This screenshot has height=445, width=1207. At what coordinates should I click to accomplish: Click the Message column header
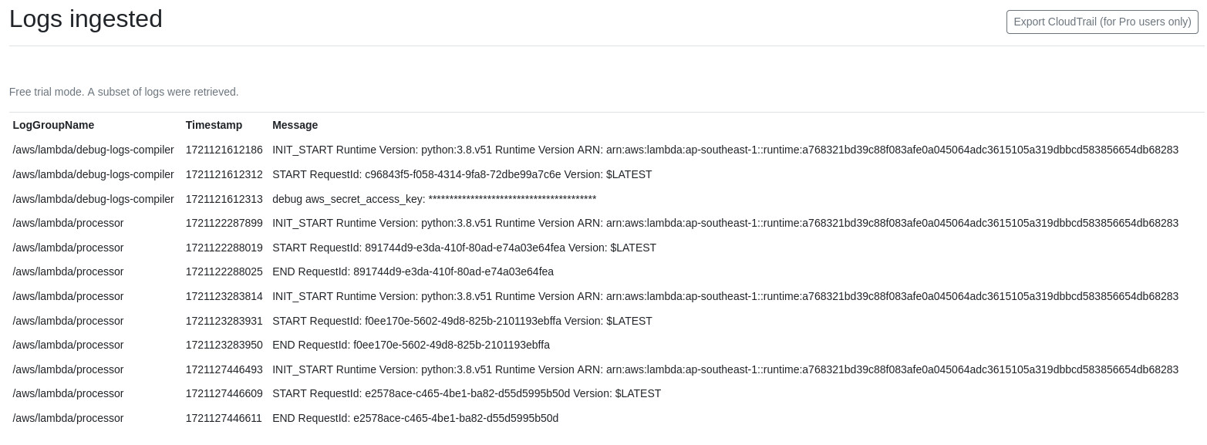pyautogui.click(x=295, y=125)
